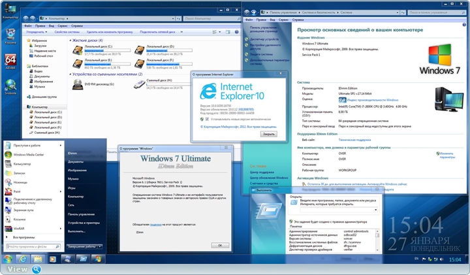Open the AIDA64 desktop shortcut
The width and height of the screenshot is (470, 275).
click(10, 60)
